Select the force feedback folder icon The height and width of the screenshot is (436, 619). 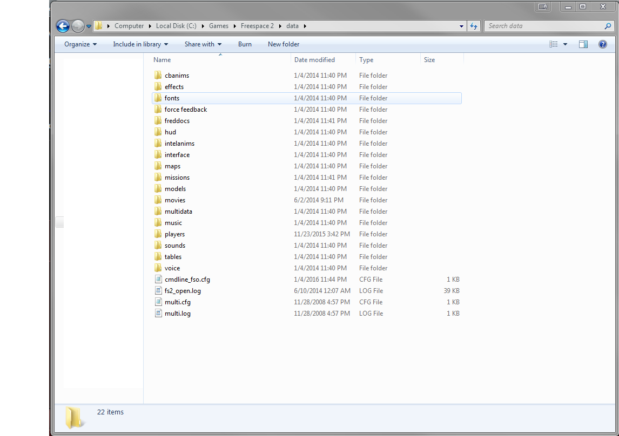click(158, 109)
